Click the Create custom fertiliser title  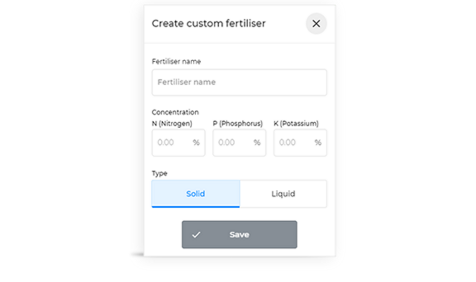(x=209, y=23)
